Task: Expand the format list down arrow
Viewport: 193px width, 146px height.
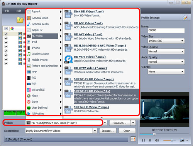Action: (102, 118)
